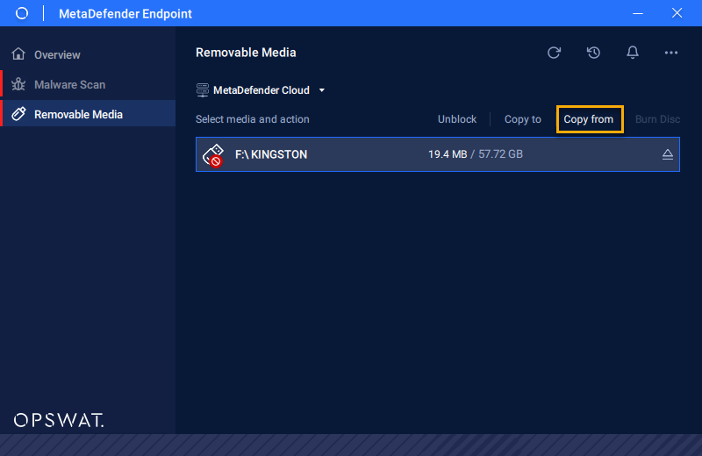Go to Overview in sidebar

[89, 54]
